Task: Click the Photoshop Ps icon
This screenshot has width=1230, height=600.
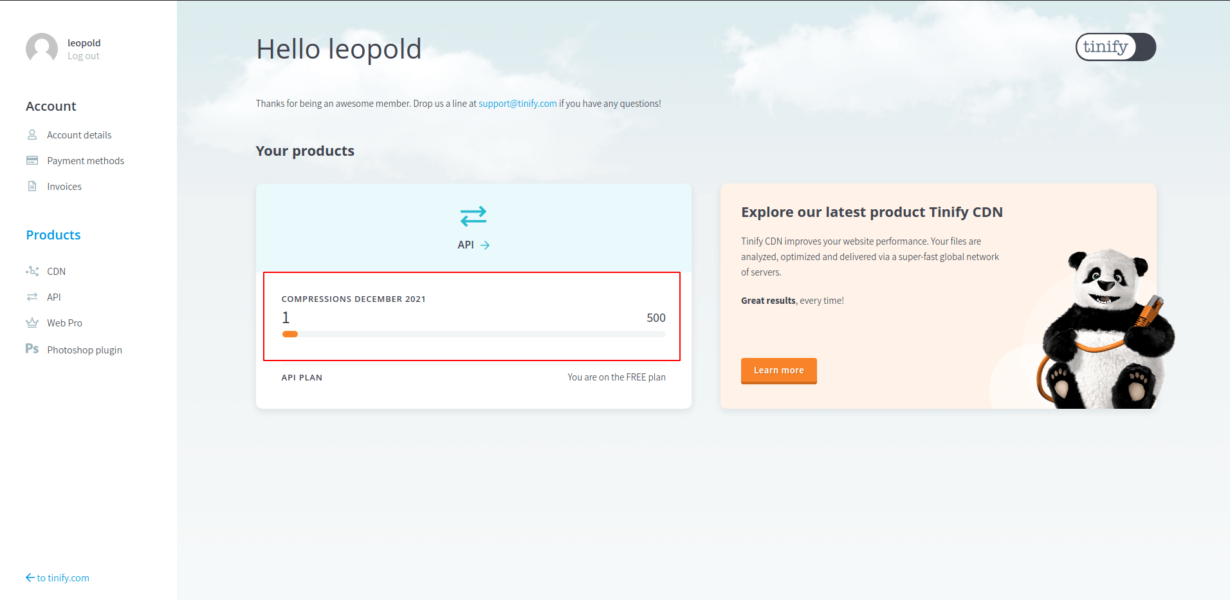Action: click(x=32, y=349)
